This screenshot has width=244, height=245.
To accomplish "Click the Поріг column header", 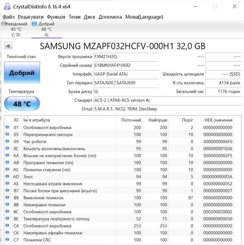I will 181,120.
